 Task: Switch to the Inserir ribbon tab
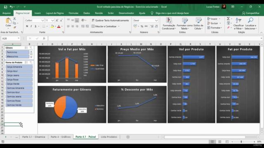point(38,13)
